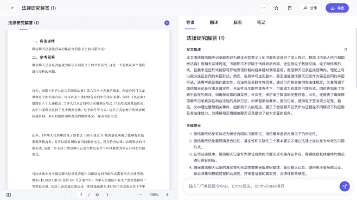Click the right panel vertical scrollbar
The width and height of the screenshot is (357, 200).
point(356,58)
